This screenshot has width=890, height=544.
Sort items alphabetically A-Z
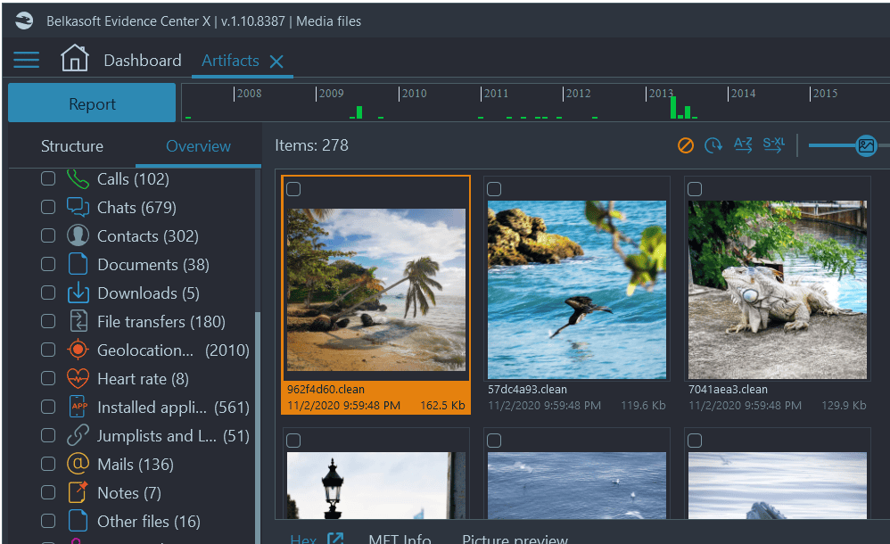click(x=743, y=144)
